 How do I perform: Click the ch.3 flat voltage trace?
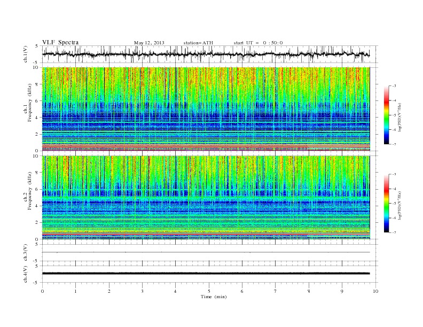(206, 252)
